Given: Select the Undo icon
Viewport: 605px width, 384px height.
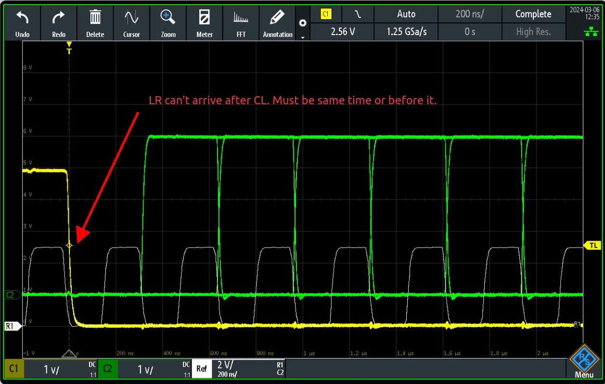Looking at the screenshot, I should 22,23.
